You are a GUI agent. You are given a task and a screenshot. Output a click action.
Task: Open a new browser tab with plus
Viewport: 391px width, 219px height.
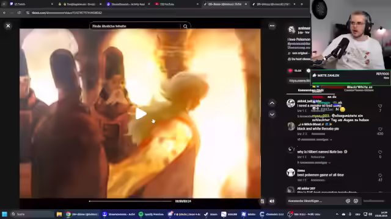tap(302, 4)
